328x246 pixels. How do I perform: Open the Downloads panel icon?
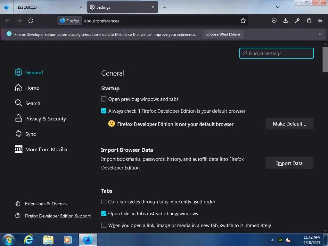click(285, 20)
